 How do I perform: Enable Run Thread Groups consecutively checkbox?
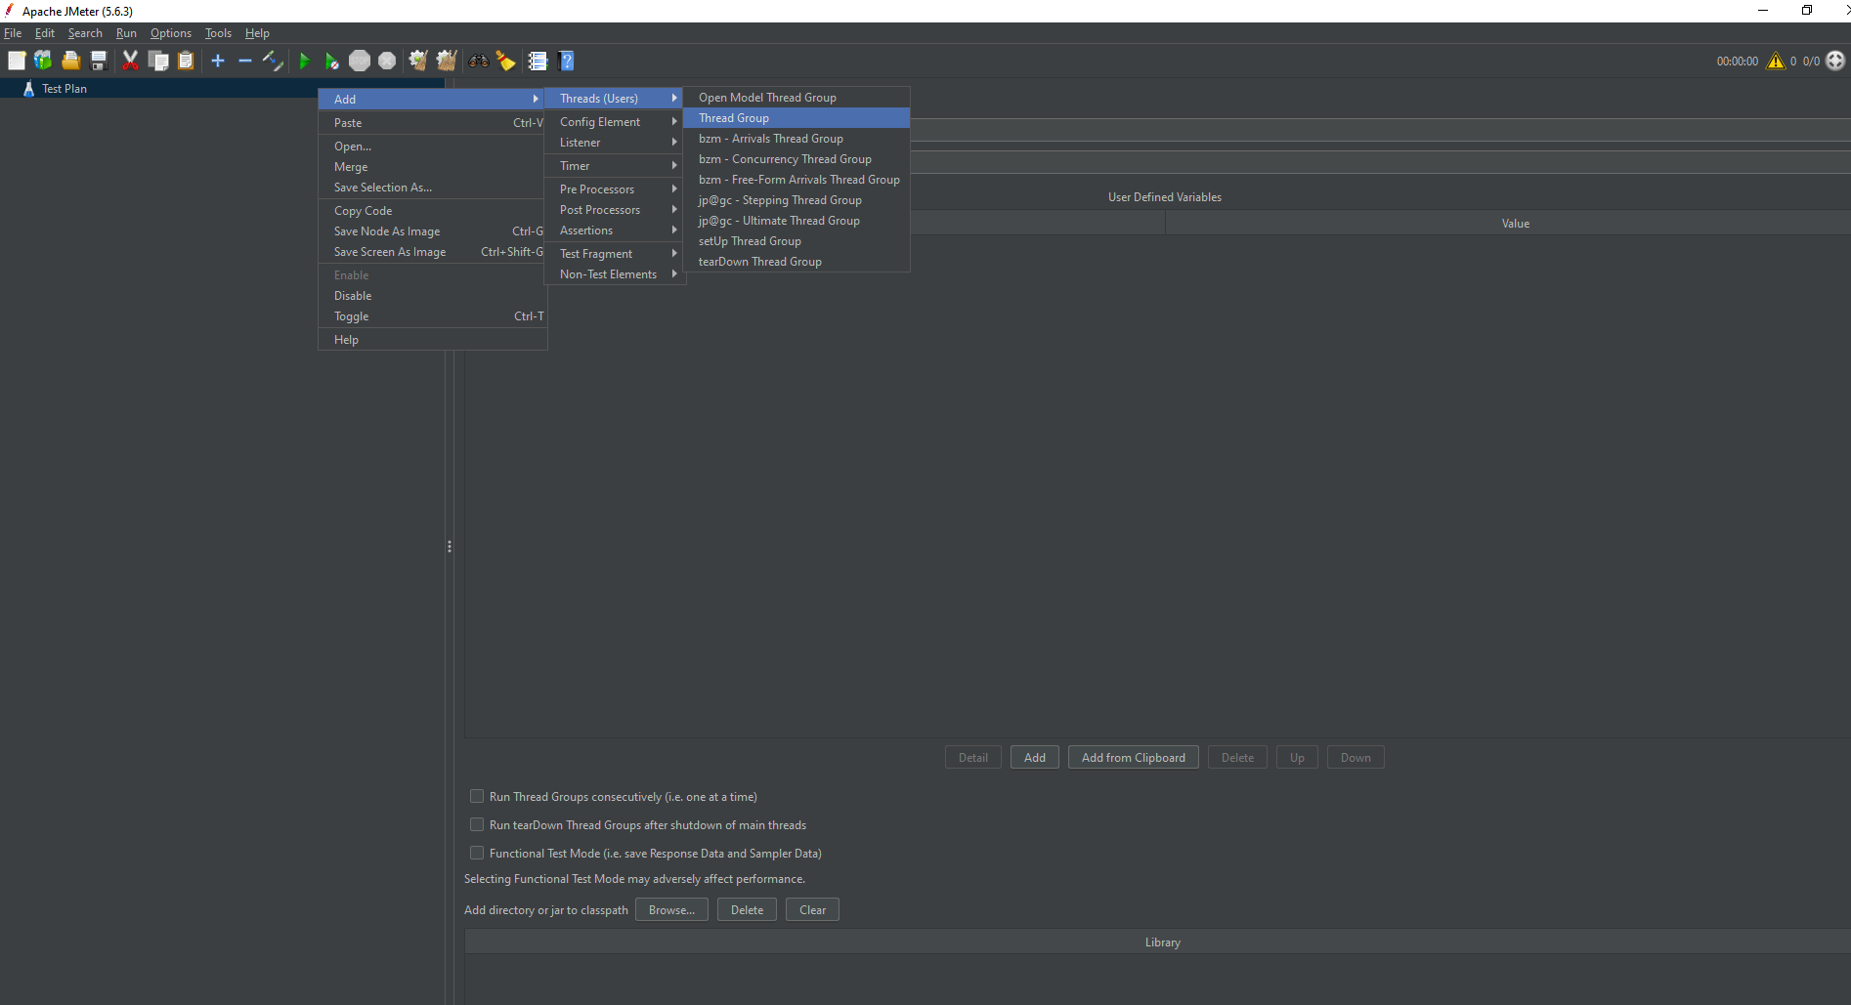pyautogui.click(x=477, y=796)
